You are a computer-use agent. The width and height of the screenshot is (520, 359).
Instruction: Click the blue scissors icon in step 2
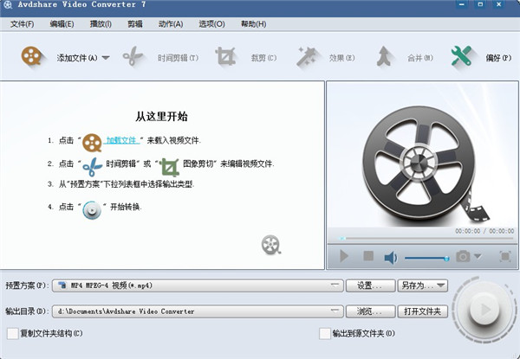pos(93,167)
